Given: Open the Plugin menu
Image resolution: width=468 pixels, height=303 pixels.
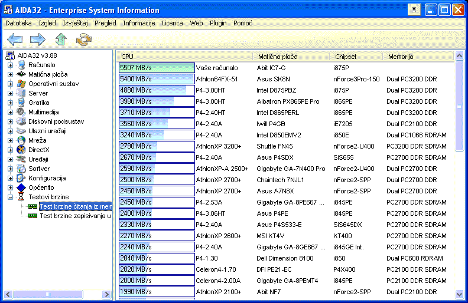Looking at the screenshot, I should coord(218,23).
